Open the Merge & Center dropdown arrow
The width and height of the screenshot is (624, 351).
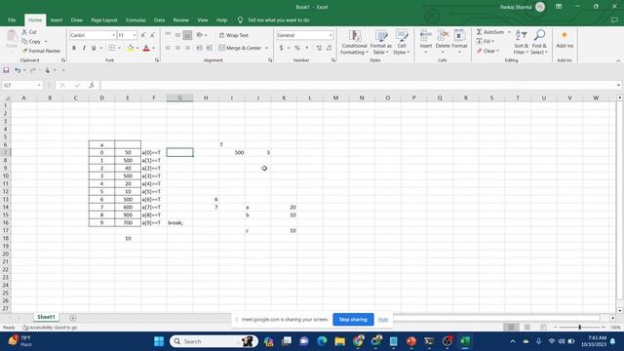pyautogui.click(x=266, y=48)
